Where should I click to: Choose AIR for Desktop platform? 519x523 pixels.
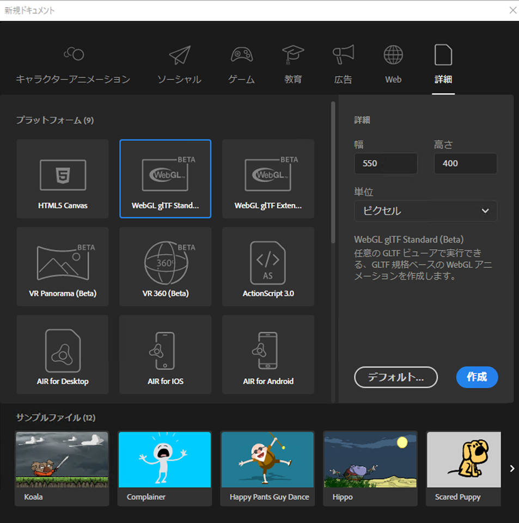[62, 354]
